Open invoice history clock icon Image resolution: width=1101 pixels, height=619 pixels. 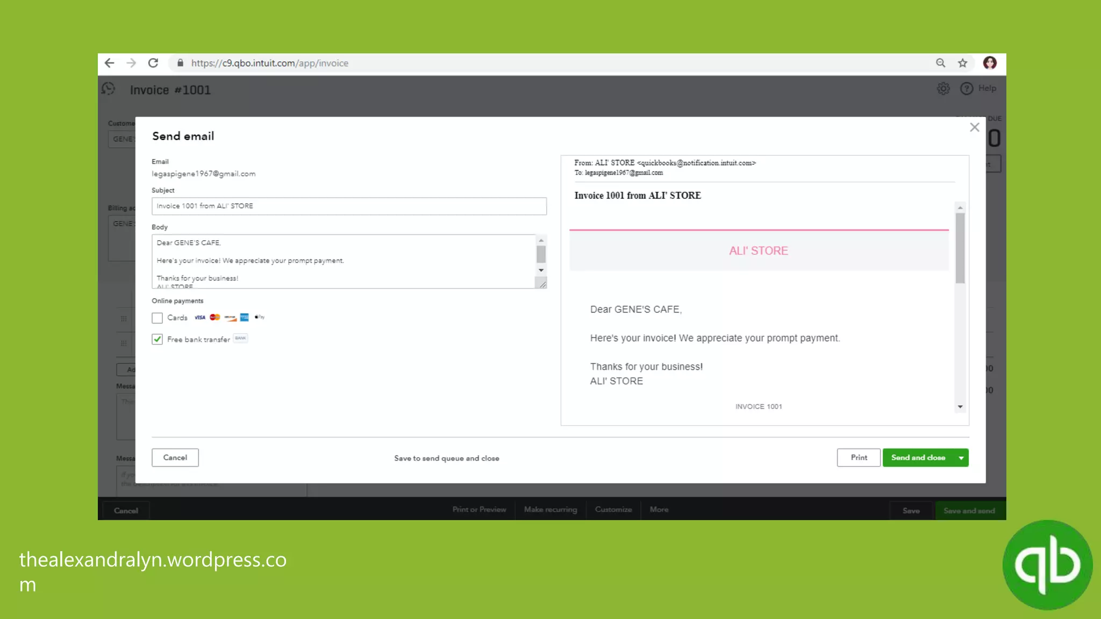(109, 89)
